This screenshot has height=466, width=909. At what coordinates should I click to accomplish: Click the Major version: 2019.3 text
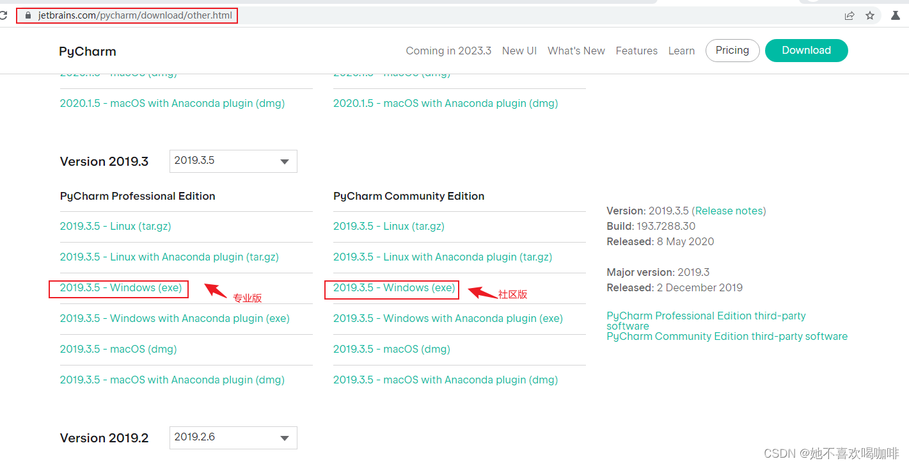[x=658, y=272]
